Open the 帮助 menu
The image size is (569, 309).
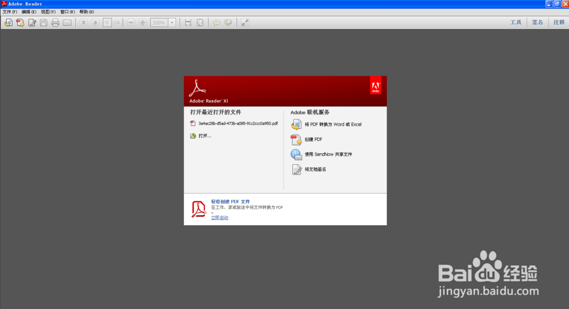(x=87, y=11)
